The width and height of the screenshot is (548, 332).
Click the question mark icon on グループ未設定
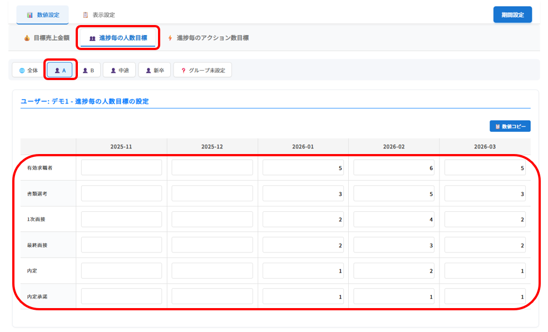click(183, 71)
